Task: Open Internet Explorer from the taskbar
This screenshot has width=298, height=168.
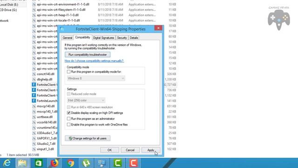Action: click(7, 163)
